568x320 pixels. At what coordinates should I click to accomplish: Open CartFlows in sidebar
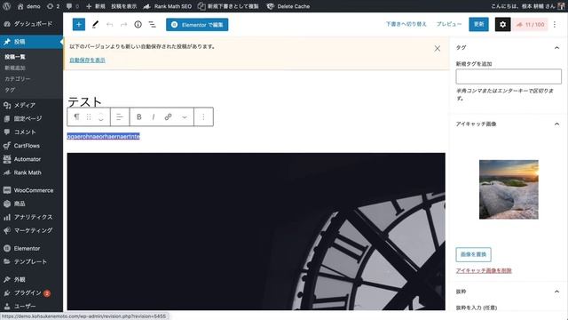(x=32, y=146)
